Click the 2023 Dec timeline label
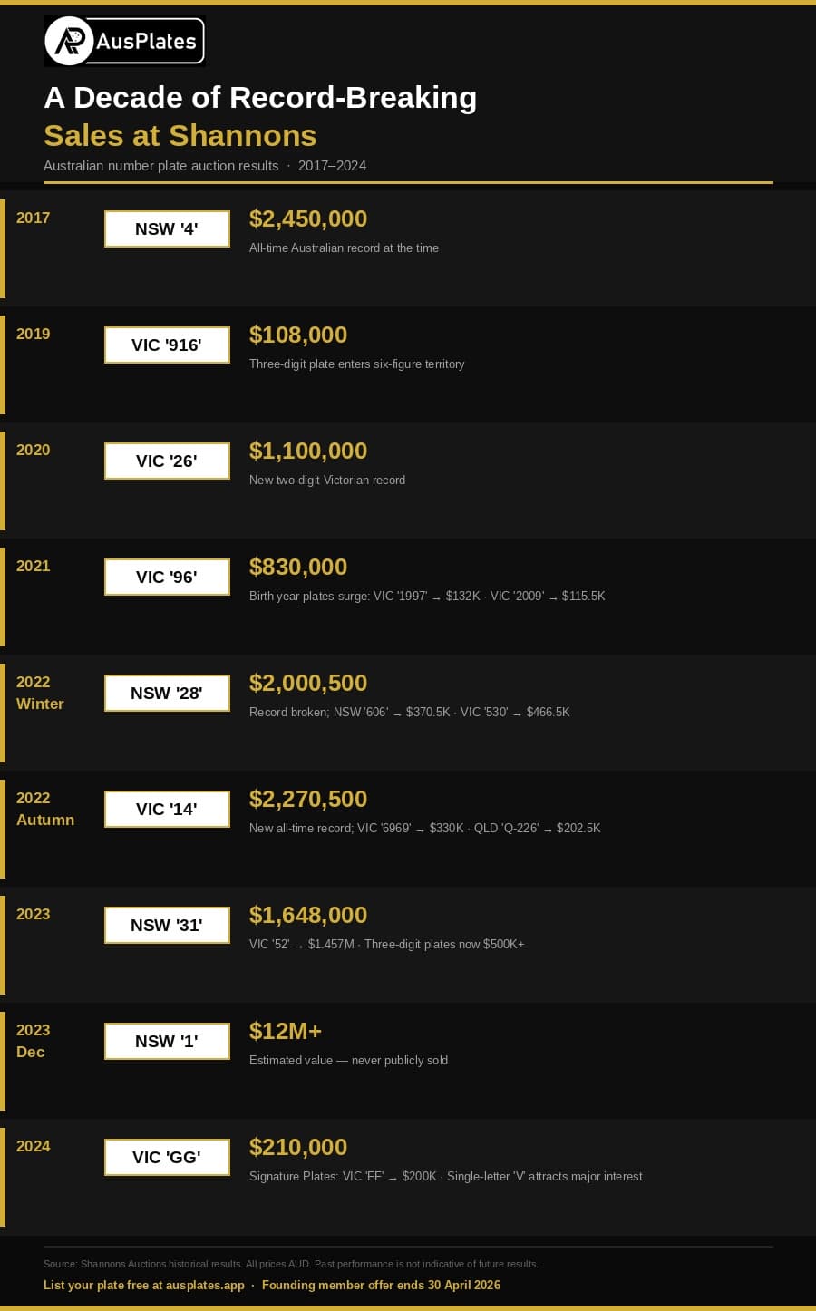Viewport: 816px width, 1311px height. pos(33,1041)
